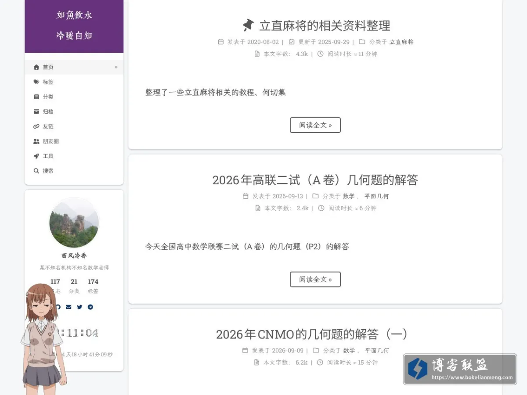Go to 分类 in the sidebar menu
The image size is (527, 395).
coord(74,97)
